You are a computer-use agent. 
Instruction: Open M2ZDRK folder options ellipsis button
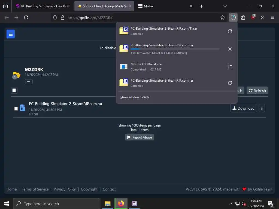tap(29, 82)
